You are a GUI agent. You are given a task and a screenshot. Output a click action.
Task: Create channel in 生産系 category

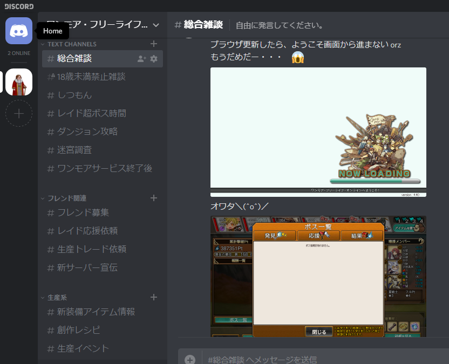pos(154,297)
